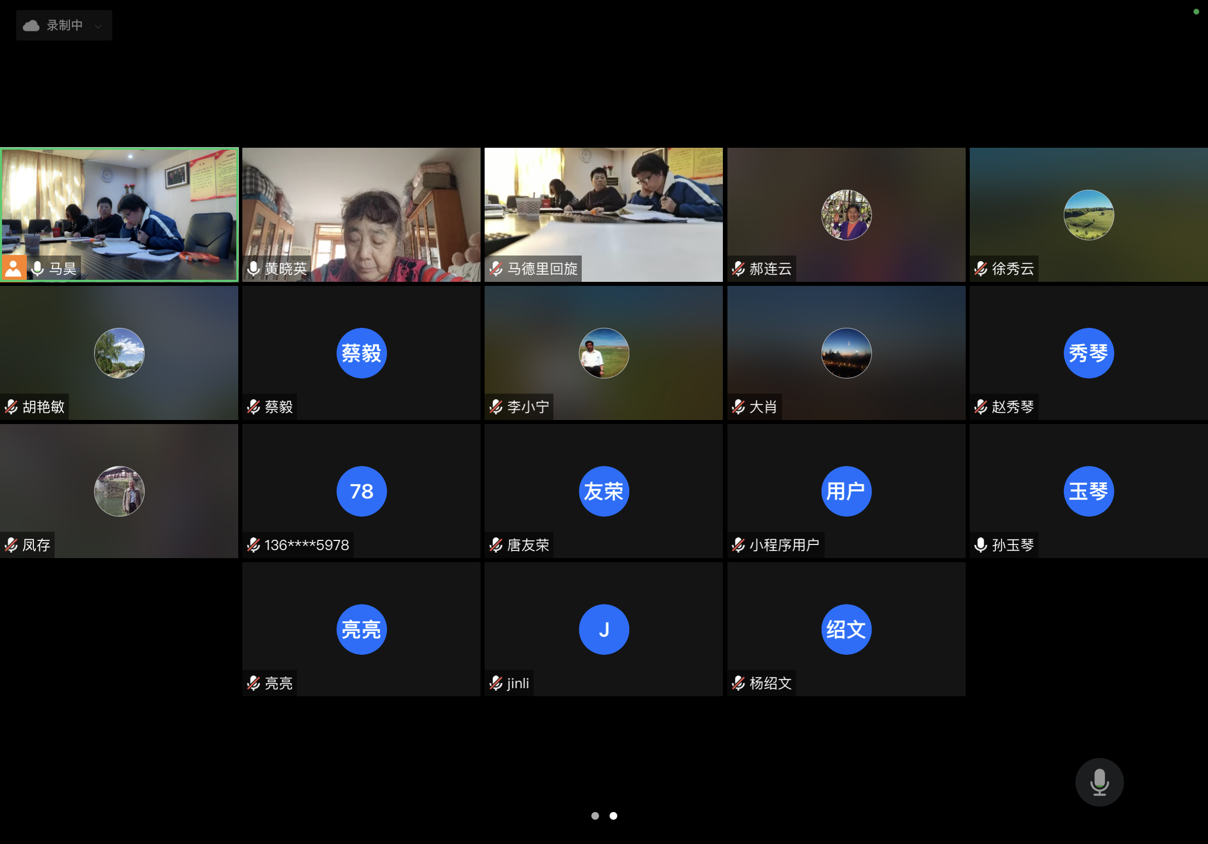Screen dimensions: 1208x844
Task: Click the mic icon next to 孙玉琴
Action: [980, 544]
